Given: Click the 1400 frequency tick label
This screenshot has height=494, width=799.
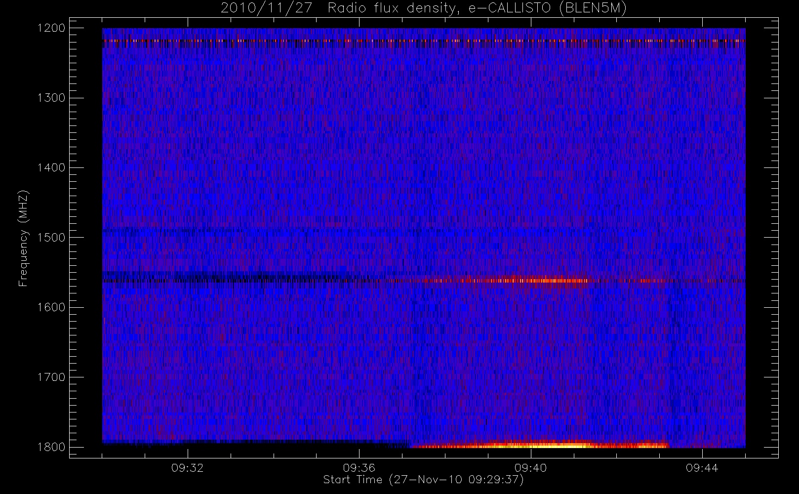Looking at the screenshot, I should point(51,168).
